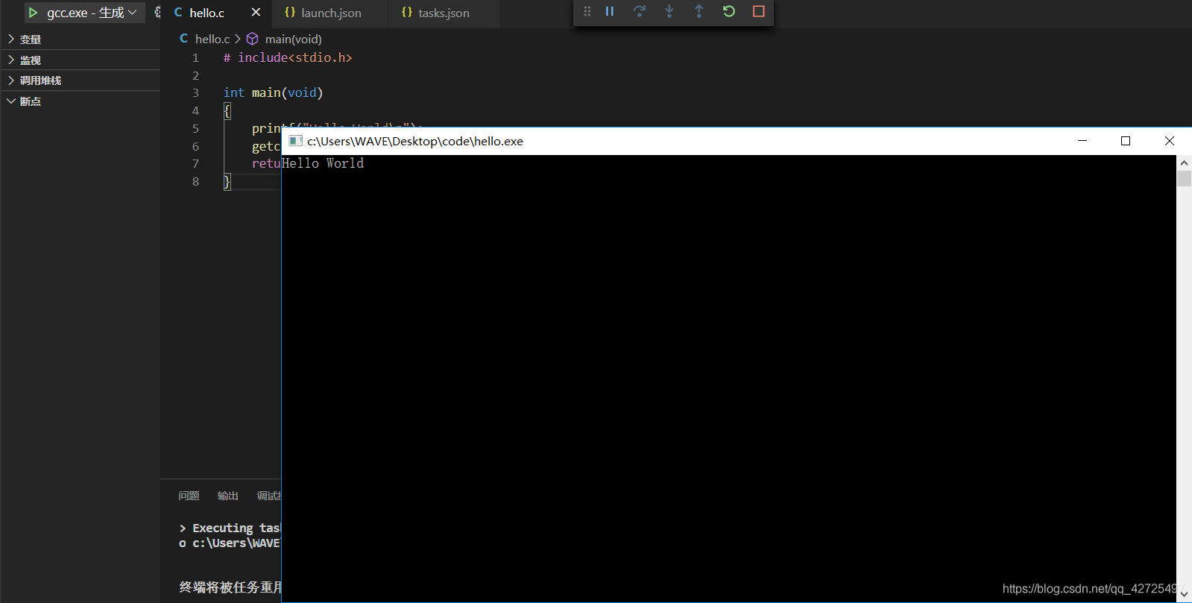Switch to the tasks.json tab
This screenshot has width=1192, height=603.
point(444,13)
